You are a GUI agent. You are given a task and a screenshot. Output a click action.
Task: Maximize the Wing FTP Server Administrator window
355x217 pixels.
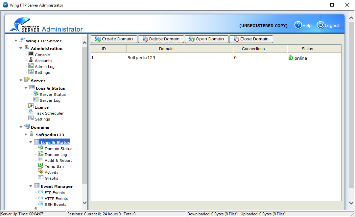(332, 5)
